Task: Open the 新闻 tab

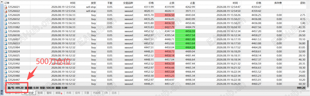Action: point(40,93)
